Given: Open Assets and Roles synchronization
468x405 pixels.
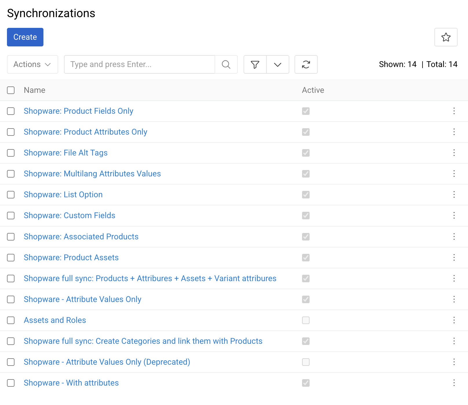Looking at the screenshot, I should pyautogui.click(x=55, y=320).
